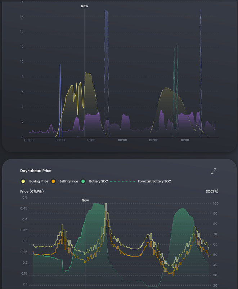This screenshot has width=238, height=289.
Task: Click the 16 value on the upper chart axis
Action: [x=22, y=17]
